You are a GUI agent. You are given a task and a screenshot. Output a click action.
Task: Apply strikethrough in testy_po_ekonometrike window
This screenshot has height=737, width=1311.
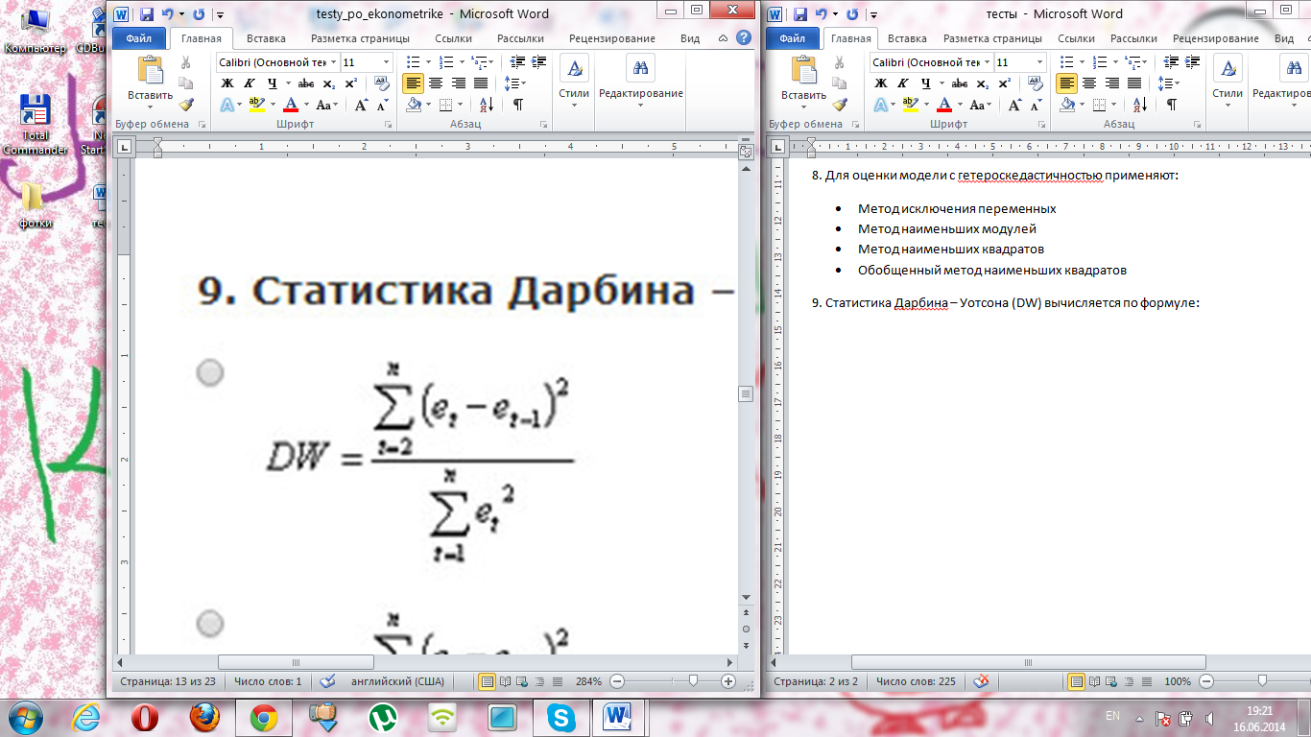pyautogui.click(x=306, y=83)
